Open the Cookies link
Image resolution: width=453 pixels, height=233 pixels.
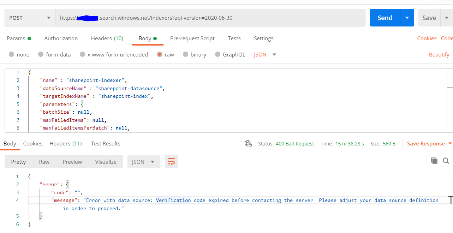click(427, 38)
